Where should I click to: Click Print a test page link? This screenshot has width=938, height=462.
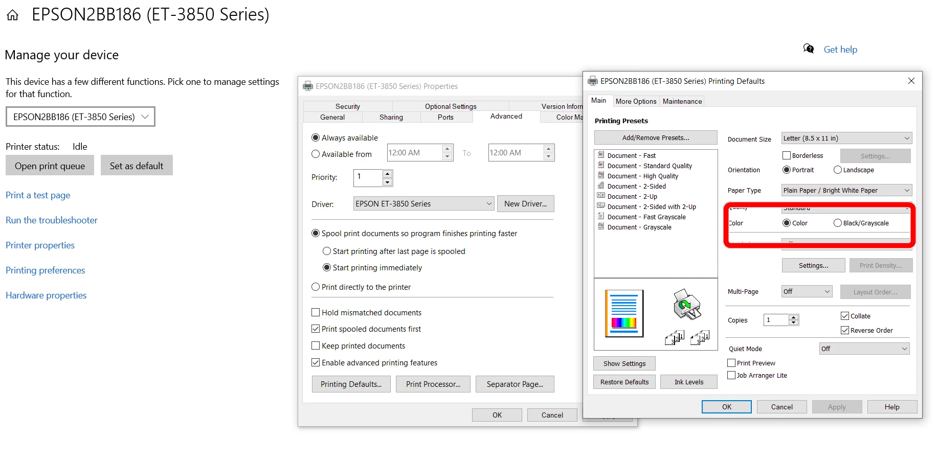[x=38, y=195]
